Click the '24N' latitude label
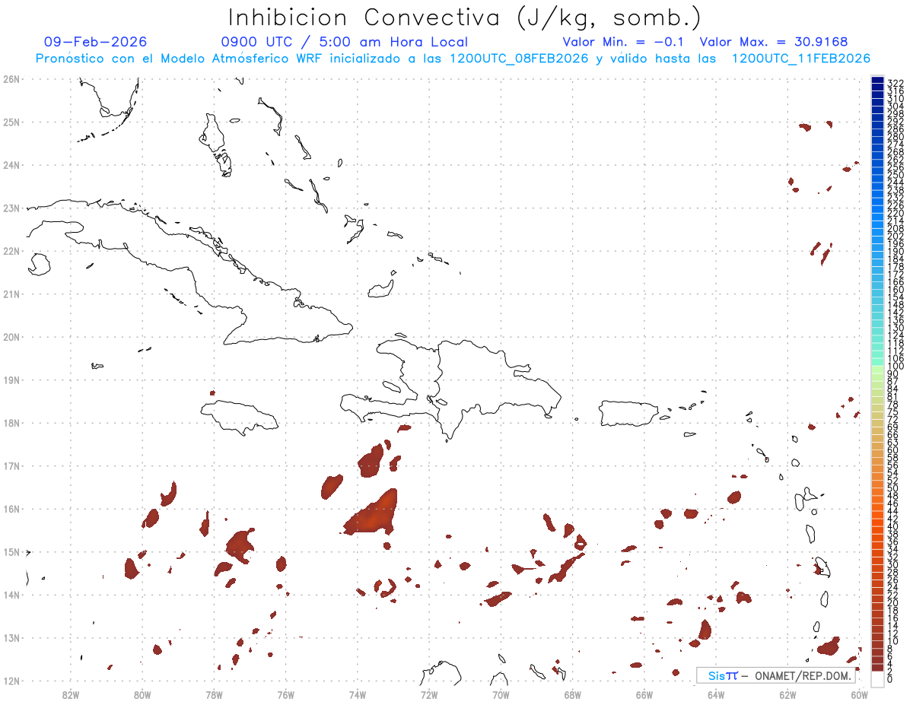 [x=11, y=164]
